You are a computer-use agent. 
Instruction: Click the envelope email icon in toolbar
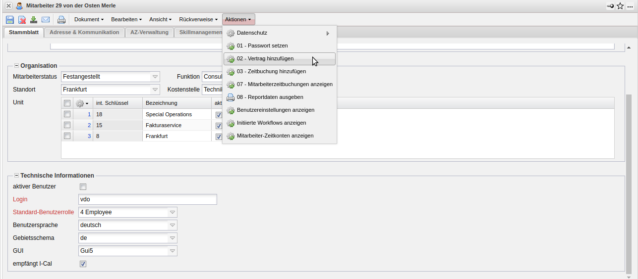[46, 20]
